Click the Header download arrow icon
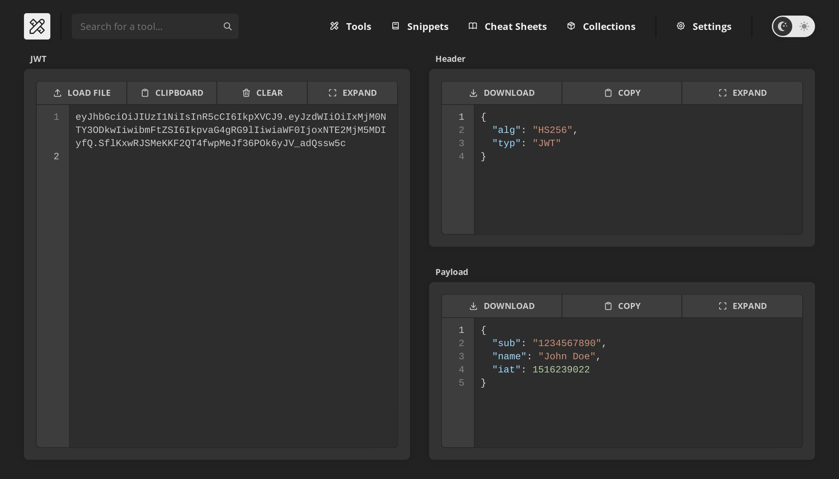 click(x=473, y=93)
